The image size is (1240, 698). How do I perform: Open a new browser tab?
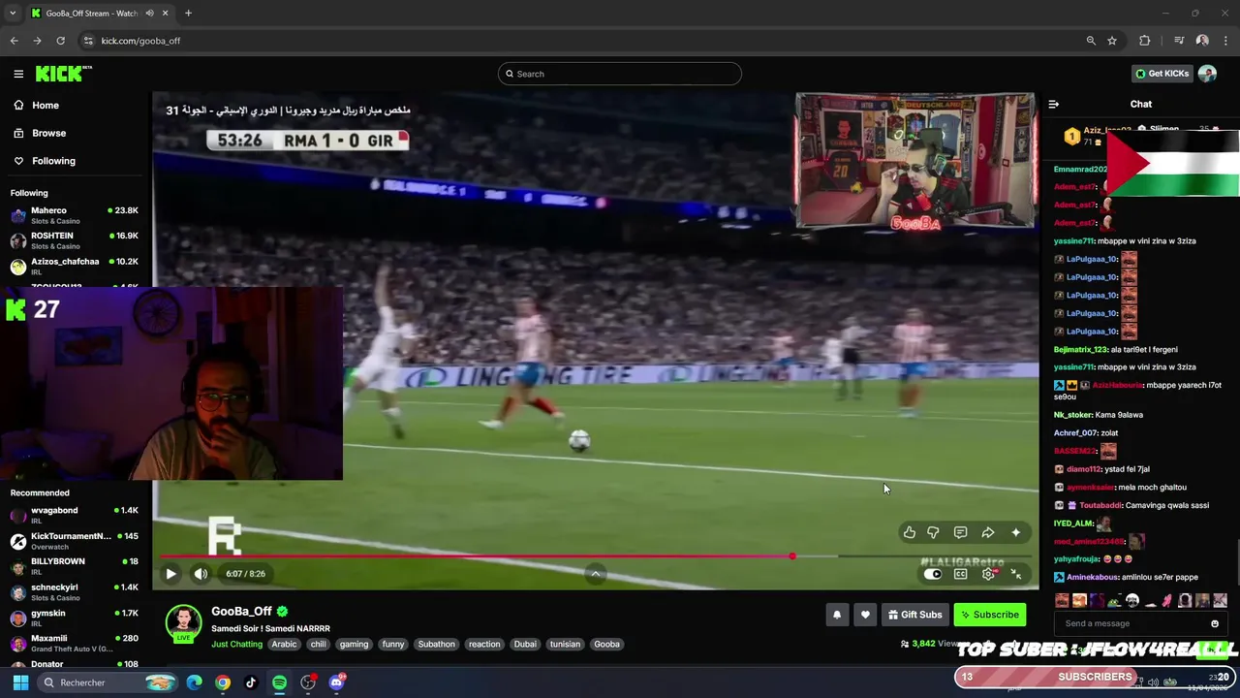click(188, 14)
